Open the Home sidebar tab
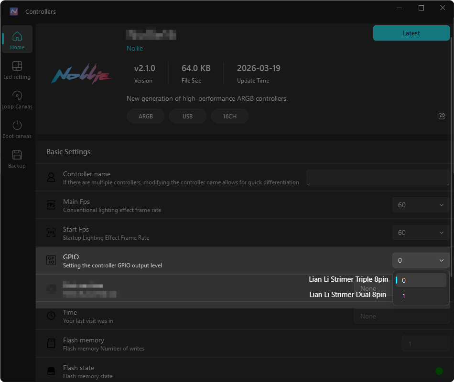Viewport: 454px width, 382px height. (17, 39)
